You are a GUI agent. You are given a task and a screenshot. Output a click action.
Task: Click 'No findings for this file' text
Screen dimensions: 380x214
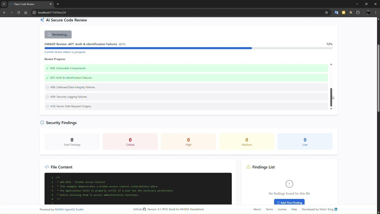click(289, 193)
